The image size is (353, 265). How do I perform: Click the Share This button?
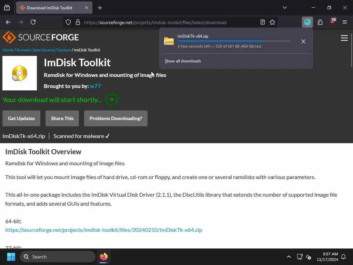(x=62, y=118)
